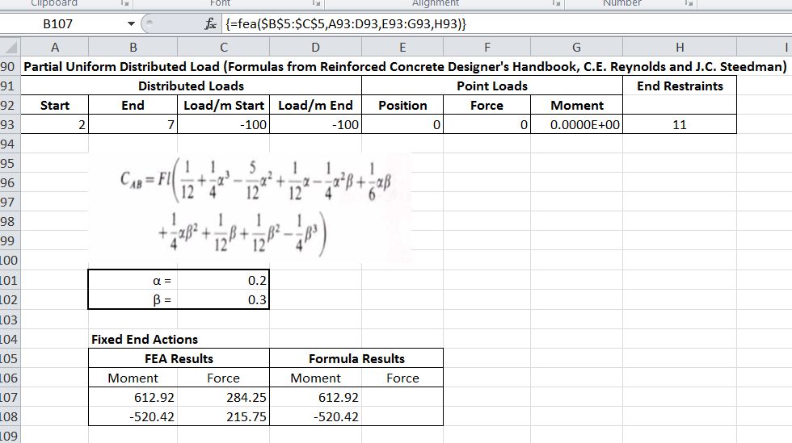Click the Select All corner triangle

10,48
